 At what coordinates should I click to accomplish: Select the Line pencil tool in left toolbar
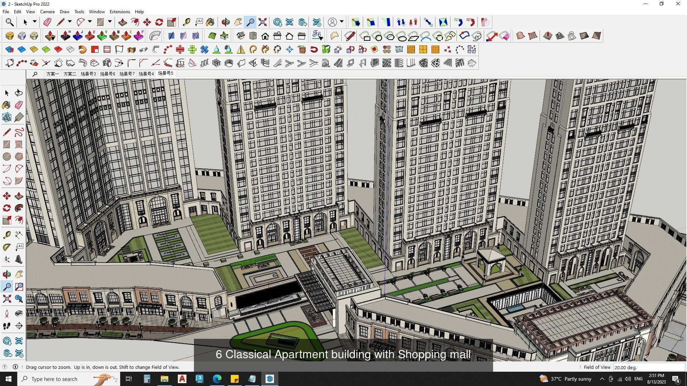pos(7,132)
